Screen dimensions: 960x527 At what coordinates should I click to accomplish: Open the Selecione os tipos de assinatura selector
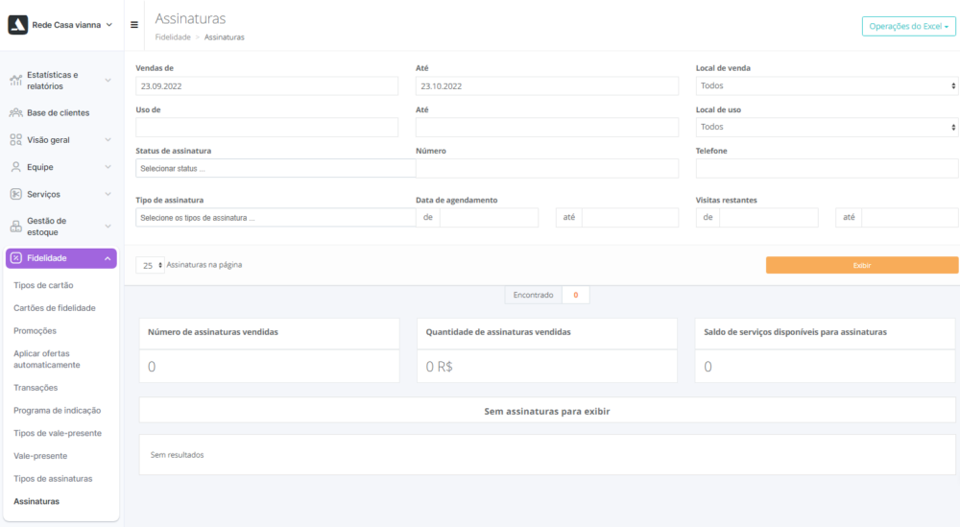point(276,218)
